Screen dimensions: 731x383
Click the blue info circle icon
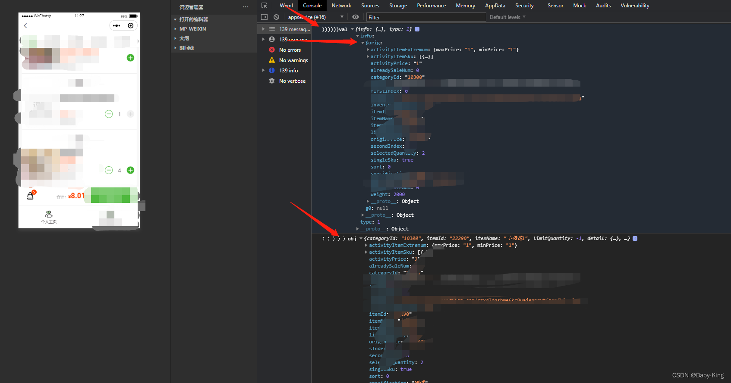point(272,71)
